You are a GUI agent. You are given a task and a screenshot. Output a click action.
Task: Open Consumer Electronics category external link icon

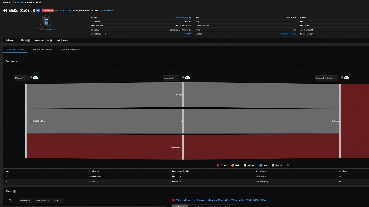pos(190,30)
